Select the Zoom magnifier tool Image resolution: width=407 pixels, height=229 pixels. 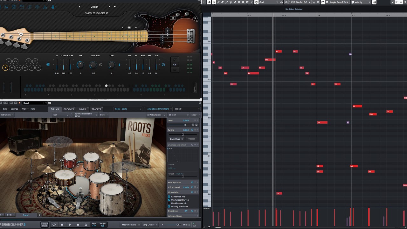pos(243,2)
